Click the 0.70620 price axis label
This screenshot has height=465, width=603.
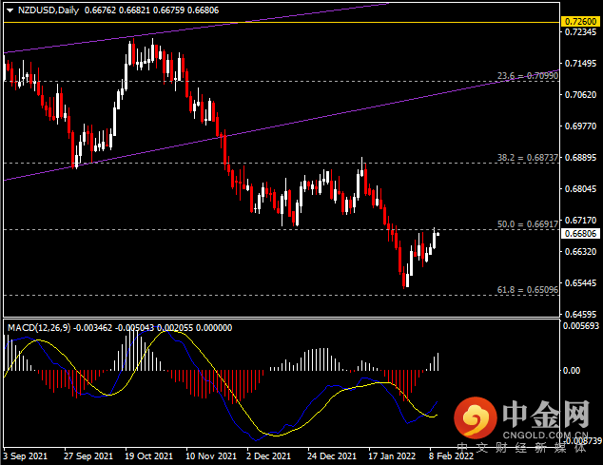coord(578,95)
